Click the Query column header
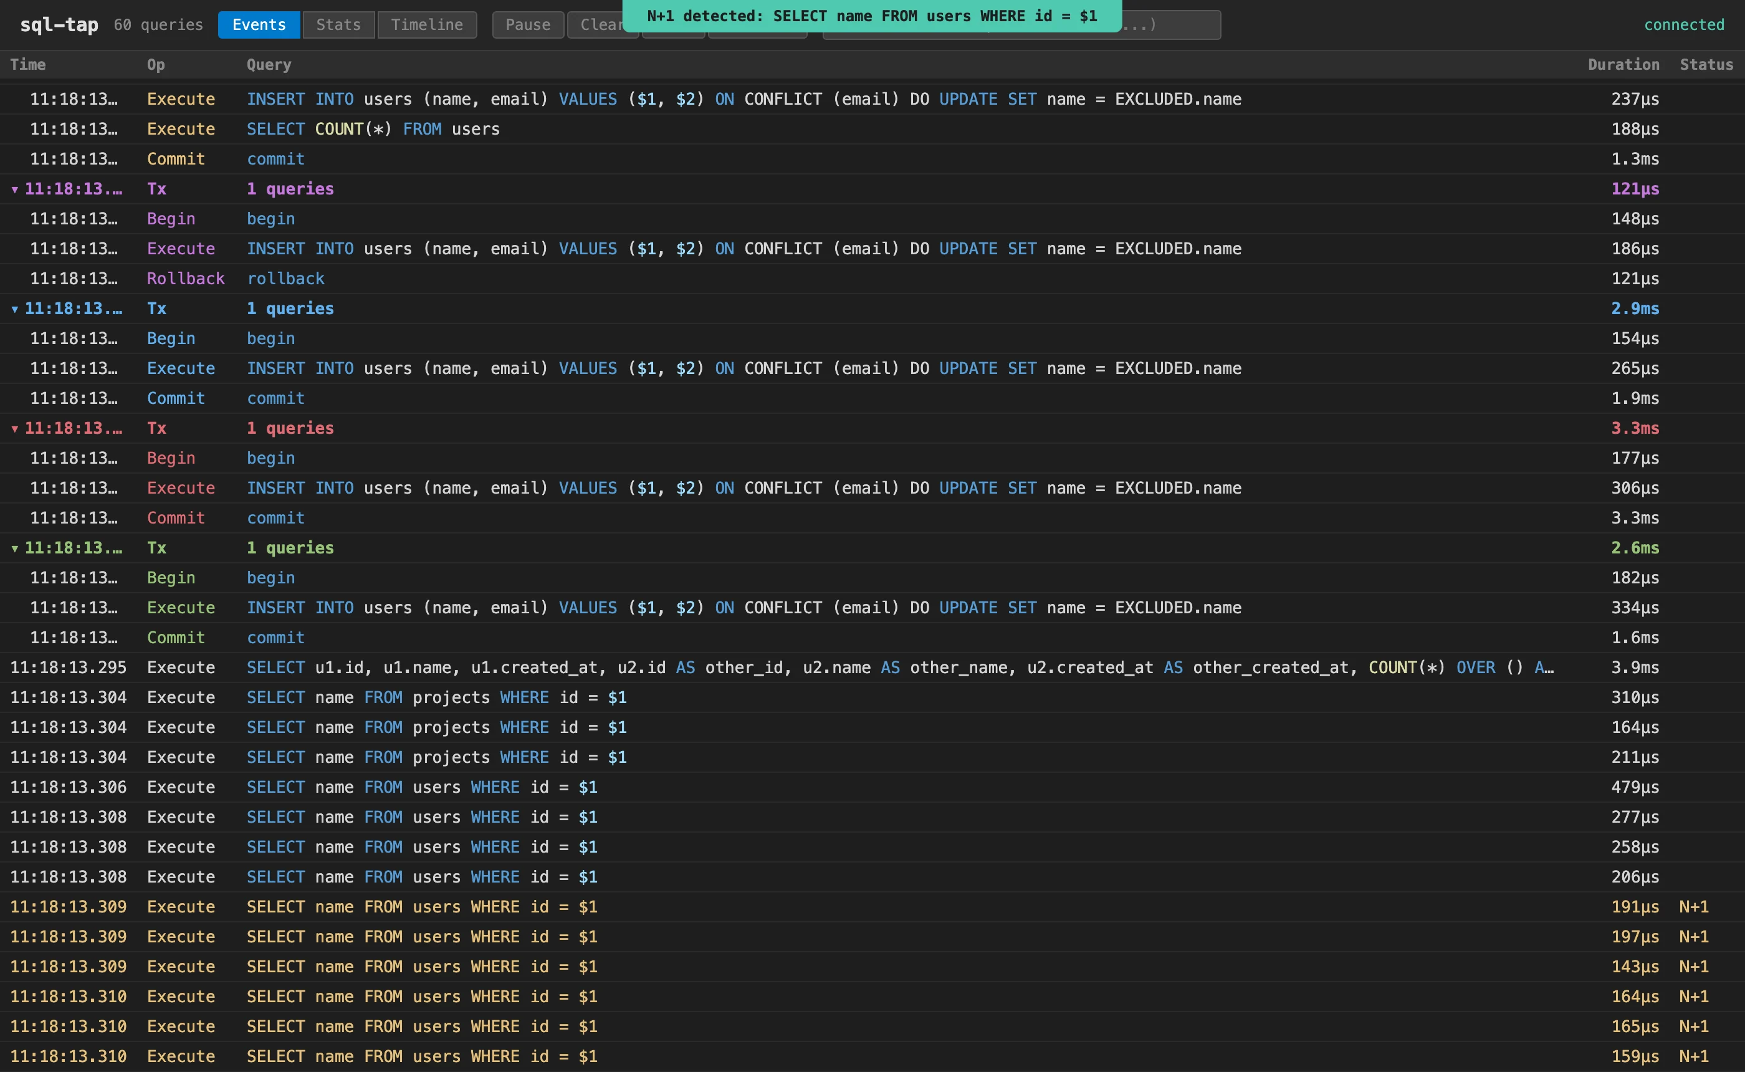This screenshot has width=1745, height=1072. (x=269, y=65)
